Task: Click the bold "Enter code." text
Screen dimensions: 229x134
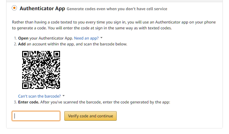Action: pos(29,102)
